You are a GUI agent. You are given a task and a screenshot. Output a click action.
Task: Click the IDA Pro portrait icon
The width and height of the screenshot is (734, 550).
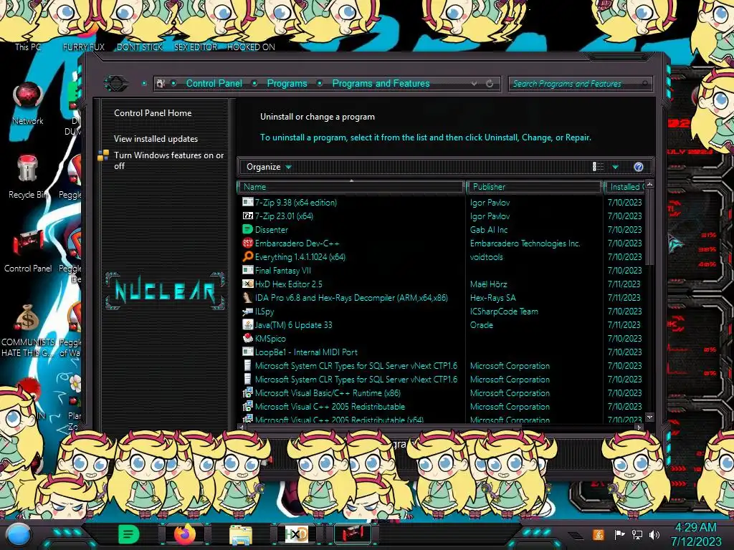pos(247,297)
